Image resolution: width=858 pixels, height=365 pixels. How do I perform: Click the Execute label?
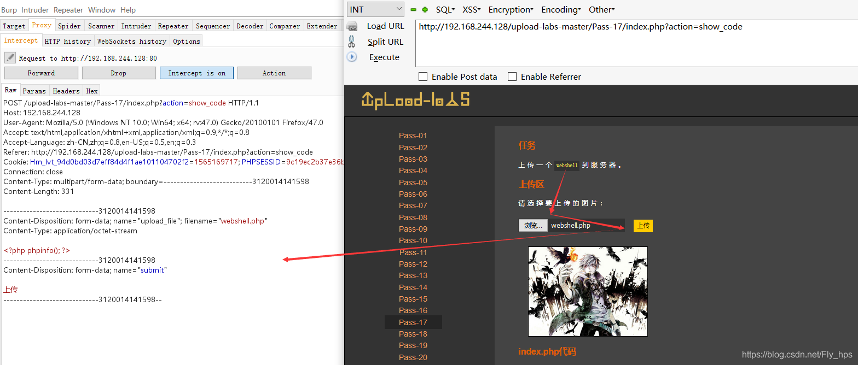pos(385,57)
